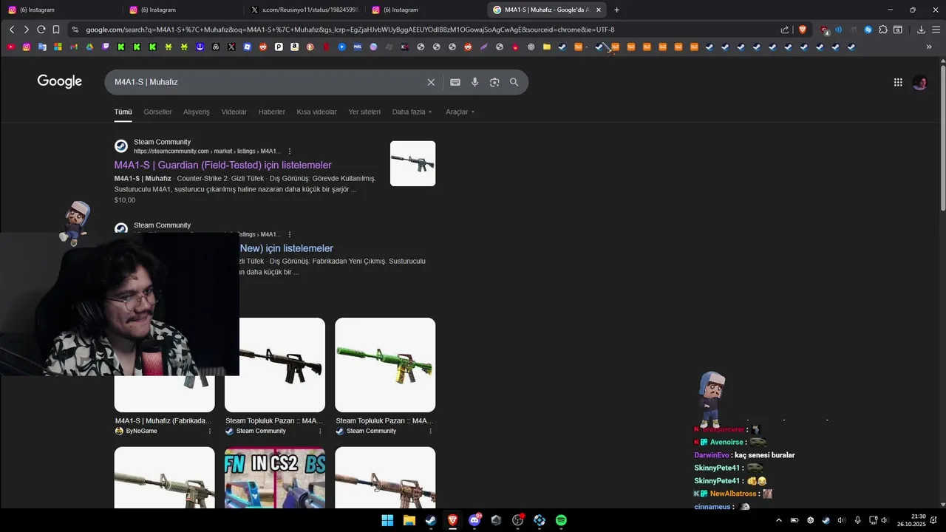Open Discord from the taskbar
This screenshot has height=532, width=946.
click(474, 520)
